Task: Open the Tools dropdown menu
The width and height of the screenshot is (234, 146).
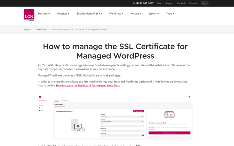Action: 170,14
